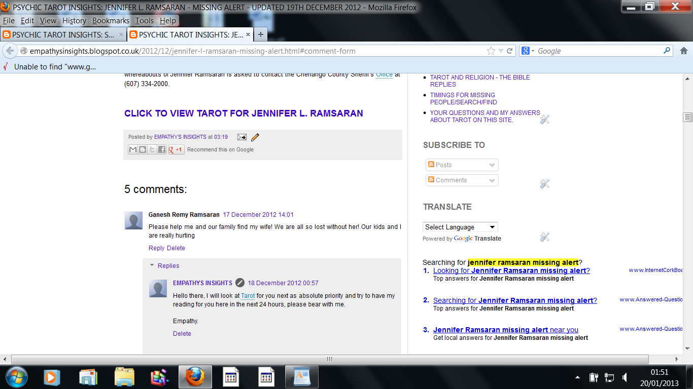Open the Posts subscribe dropdown
693x389 pixels.
pos(462,165)
